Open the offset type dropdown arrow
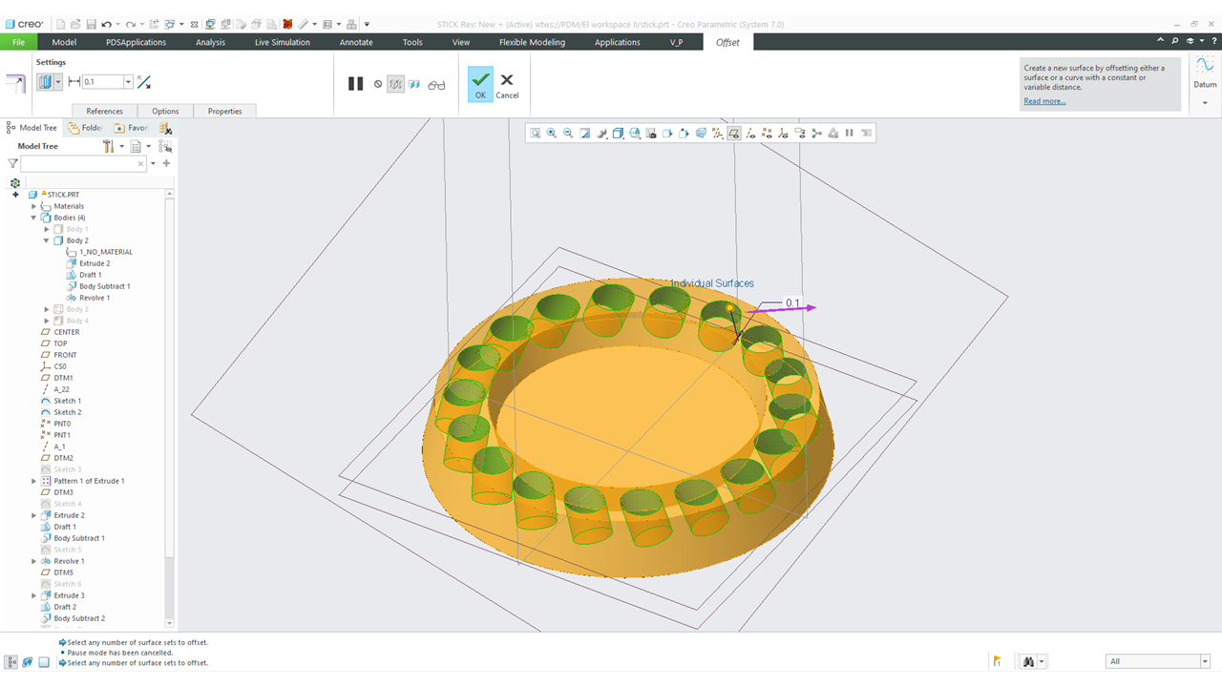The height and width of the screenshot is (687, 1222). tap(59, 82)
